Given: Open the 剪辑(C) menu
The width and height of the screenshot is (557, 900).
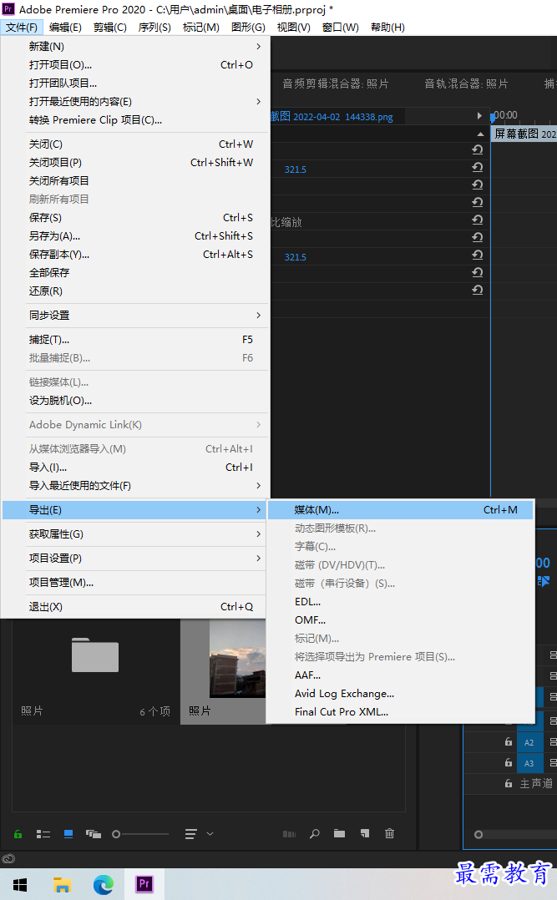Looking at the screenshot, I should click(109, 28).
